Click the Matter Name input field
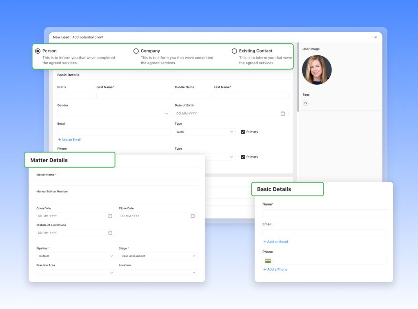 [117, 182]
